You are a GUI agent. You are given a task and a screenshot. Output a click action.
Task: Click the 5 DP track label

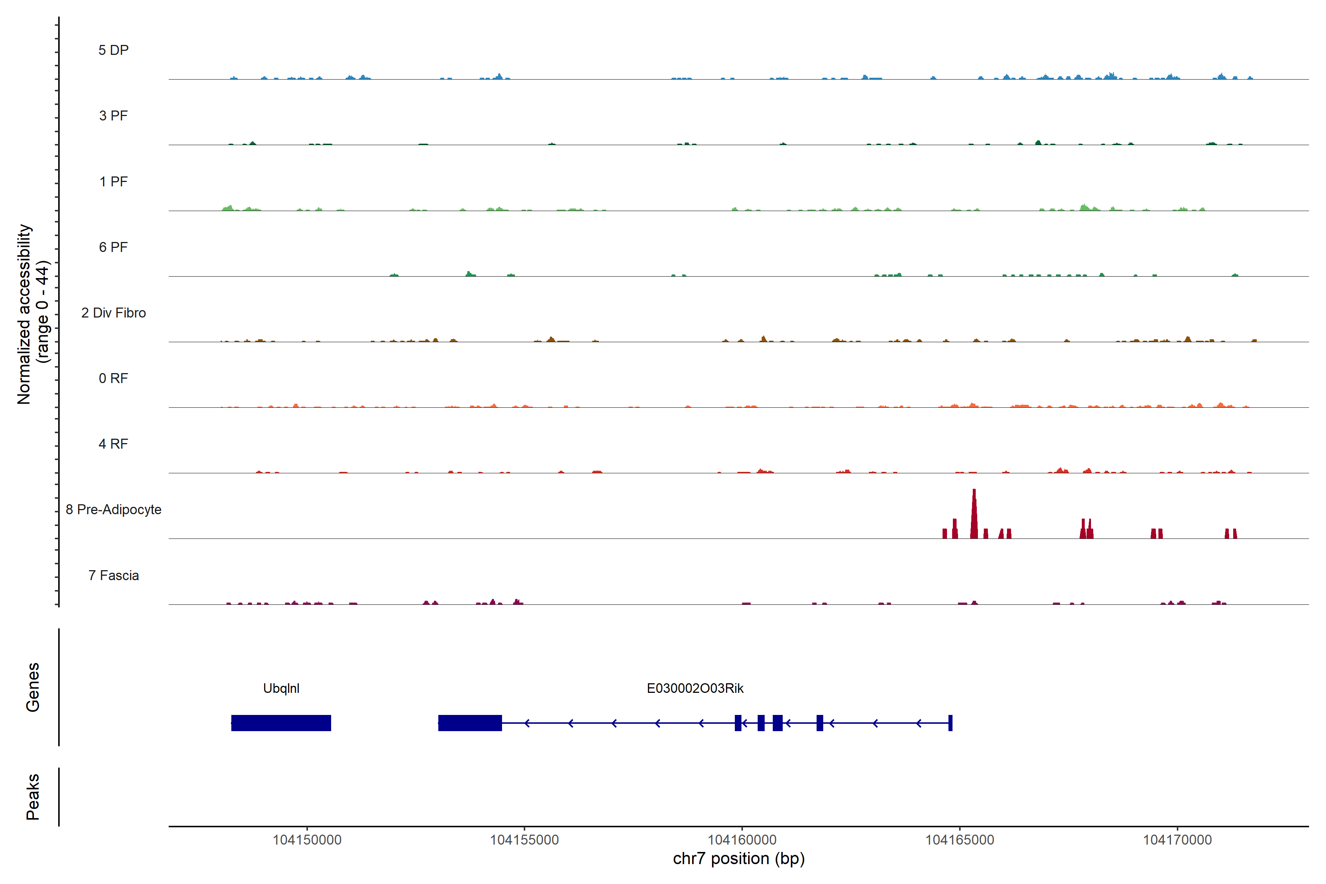pos(113,50)
